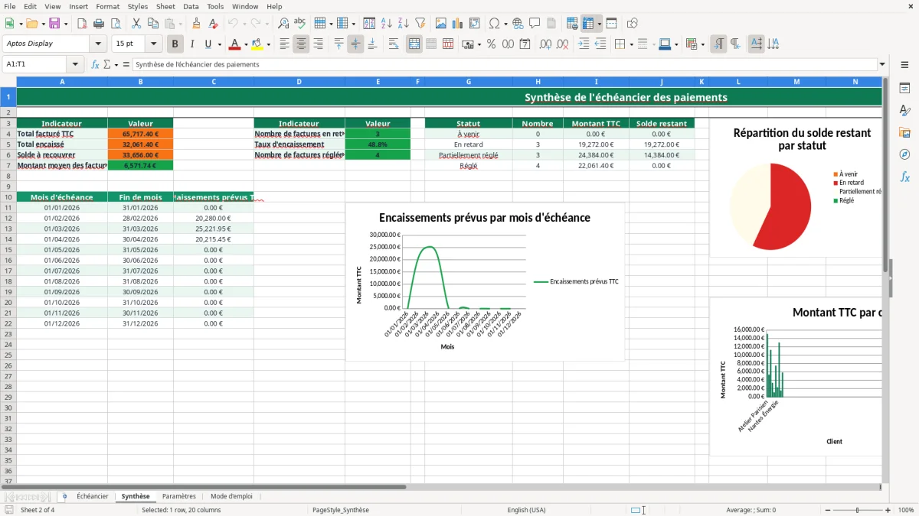Switch to the Échéancier sheet tab
The width and height of the screenshot is (919, 516).
pos(93,496)
